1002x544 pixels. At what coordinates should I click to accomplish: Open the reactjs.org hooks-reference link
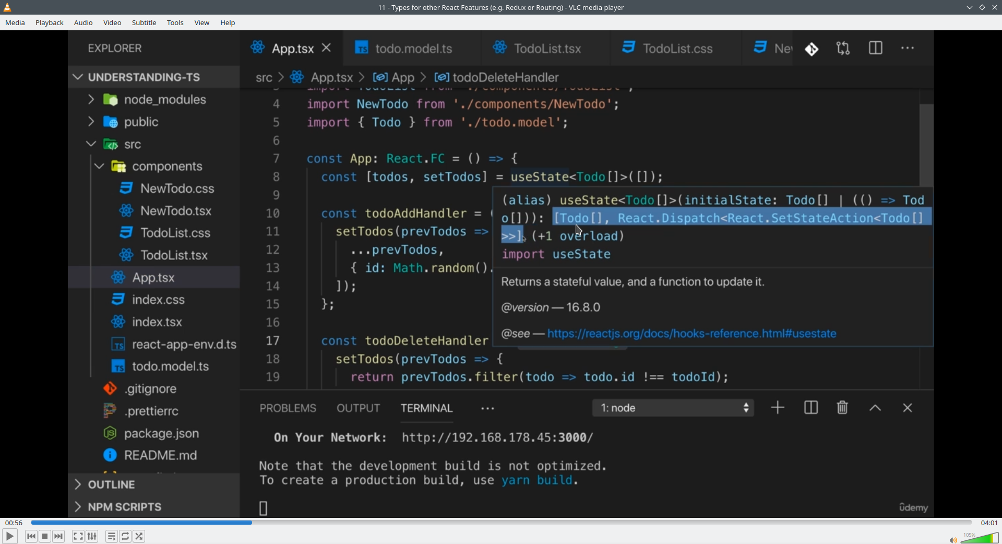(692, 334)
